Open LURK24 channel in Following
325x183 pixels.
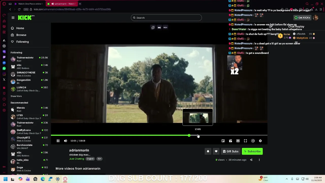point(29,89)
